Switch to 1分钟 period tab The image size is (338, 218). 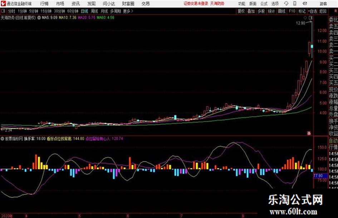pyautogui.click(x=22, y=11)
